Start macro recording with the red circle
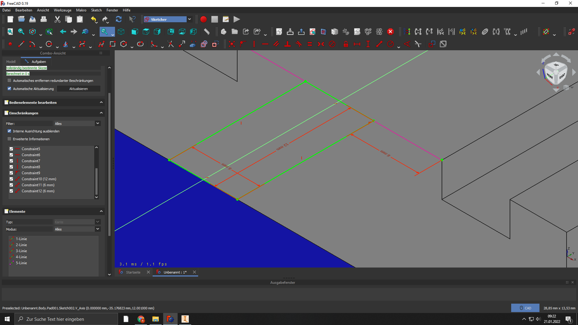Image resolution: width=578 pixels, height=325 pixels. (x=204, y=20)
